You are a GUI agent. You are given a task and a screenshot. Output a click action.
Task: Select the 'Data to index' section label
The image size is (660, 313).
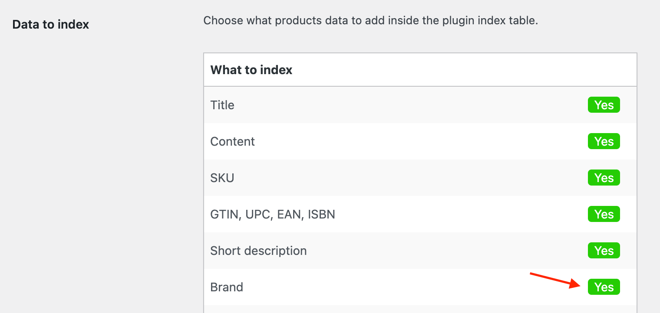pos(50,25)
